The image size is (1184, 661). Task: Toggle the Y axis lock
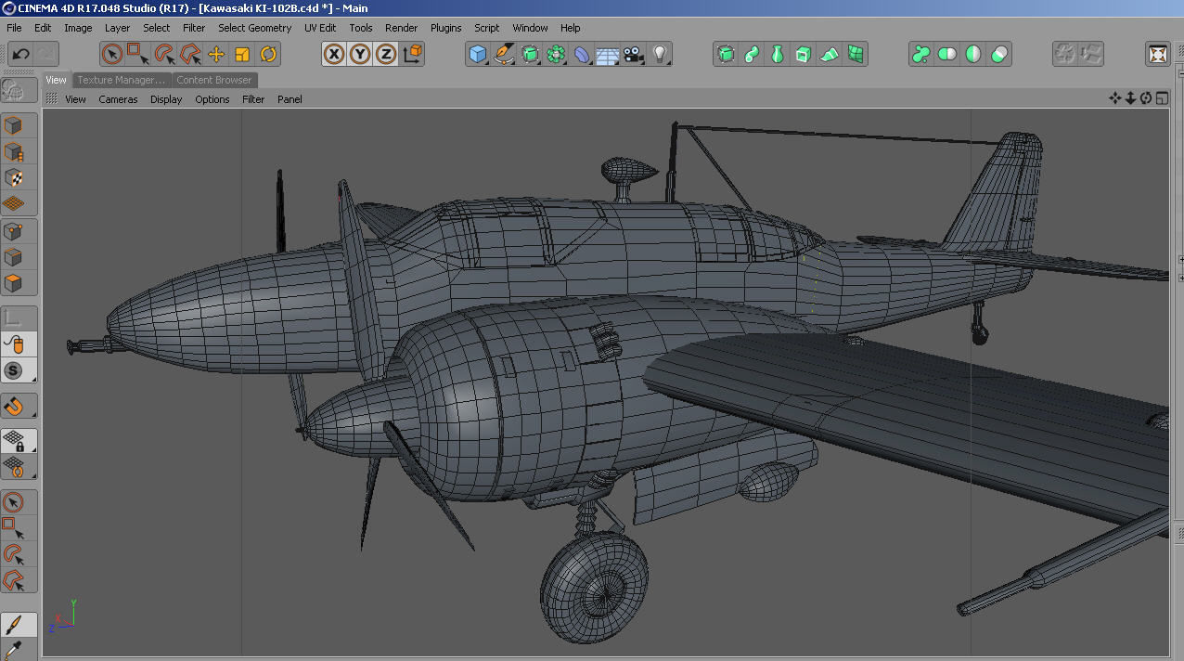[x=362, y=54]
